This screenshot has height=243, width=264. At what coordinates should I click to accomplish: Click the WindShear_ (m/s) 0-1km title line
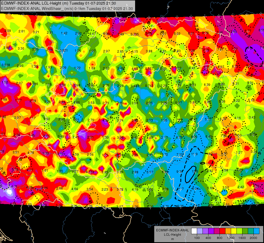pyautogui.click(x=67, y=9)
